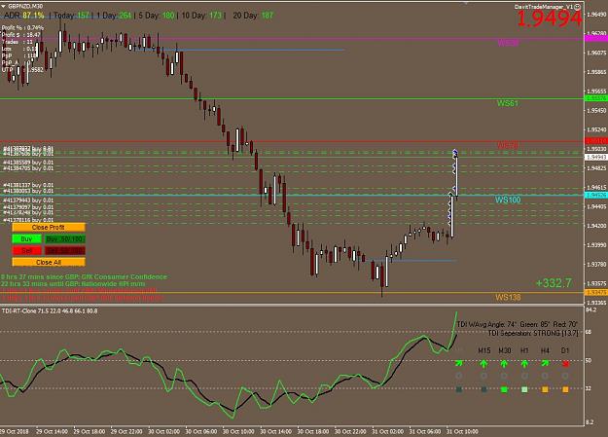The height and width of the screenshot is (437, 608).
Task: Click the green up arrow under H1
Action: [524, 364]
